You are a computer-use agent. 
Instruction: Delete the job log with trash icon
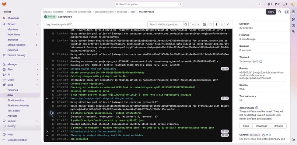coord(280,12)
